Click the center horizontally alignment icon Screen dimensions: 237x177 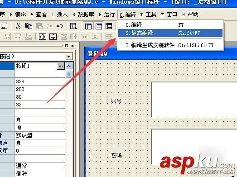[x=43, y=37]
